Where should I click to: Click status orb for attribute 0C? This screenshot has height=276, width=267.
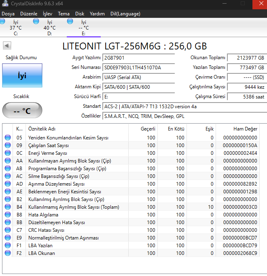pyautogui.click(x=8, y=153)
